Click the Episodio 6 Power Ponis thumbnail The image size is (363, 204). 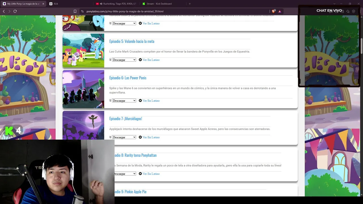pos(83,89)
